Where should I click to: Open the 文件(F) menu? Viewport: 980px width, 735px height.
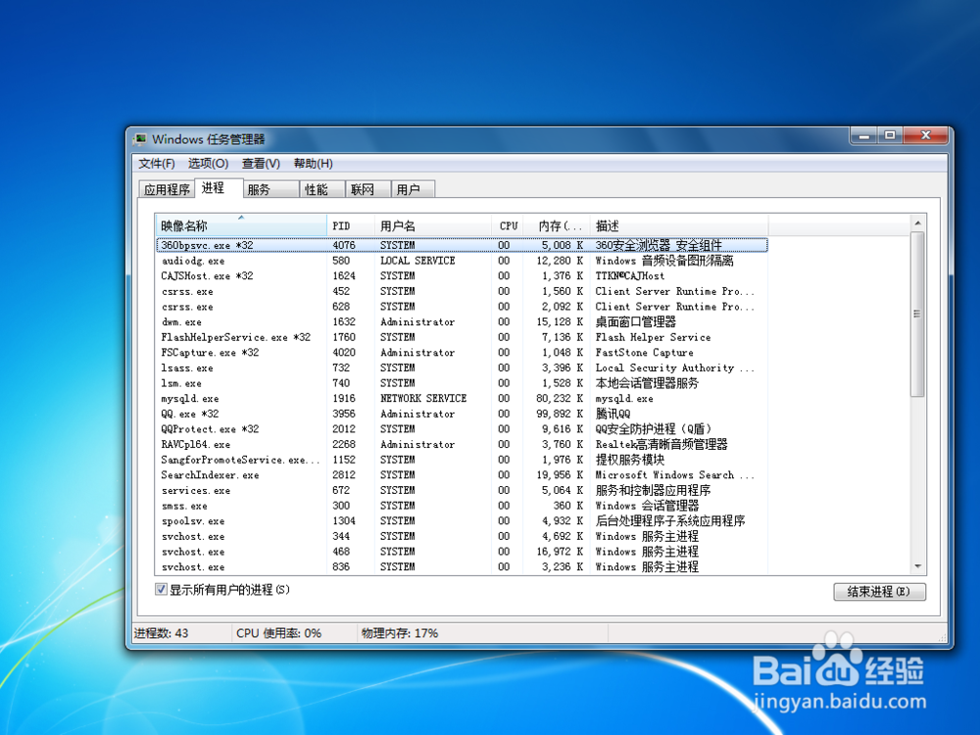[x=156, y=164]
